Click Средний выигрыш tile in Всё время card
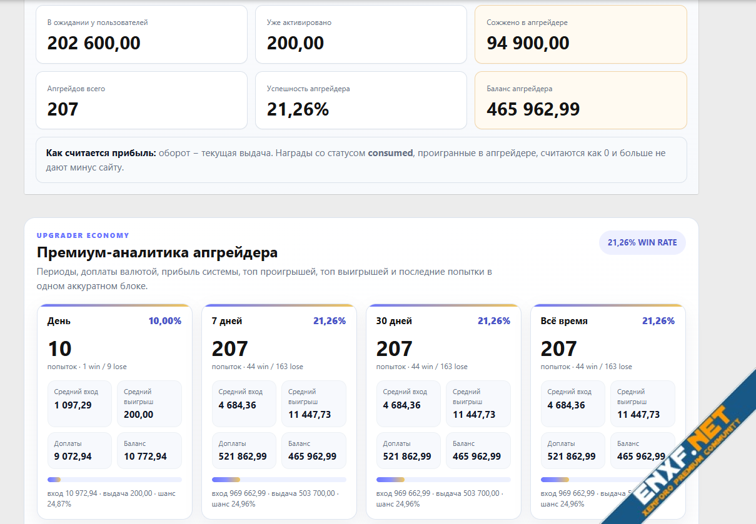Viewport: 756px width, 524px height. click(643, 403)
